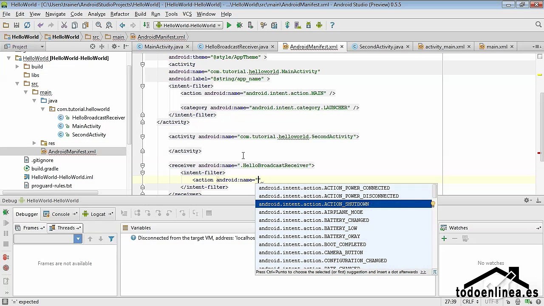Click the View Breakpoints icon in the Debug panel

click(x=6, y=257)
